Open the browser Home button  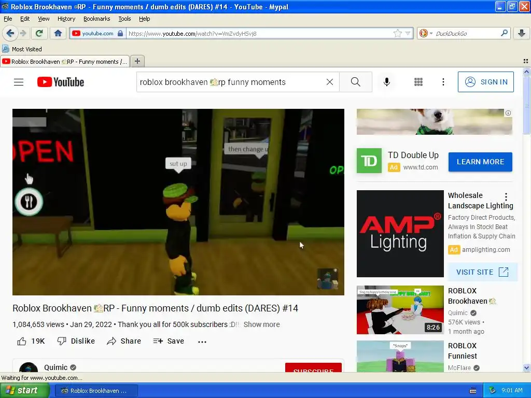58,33
